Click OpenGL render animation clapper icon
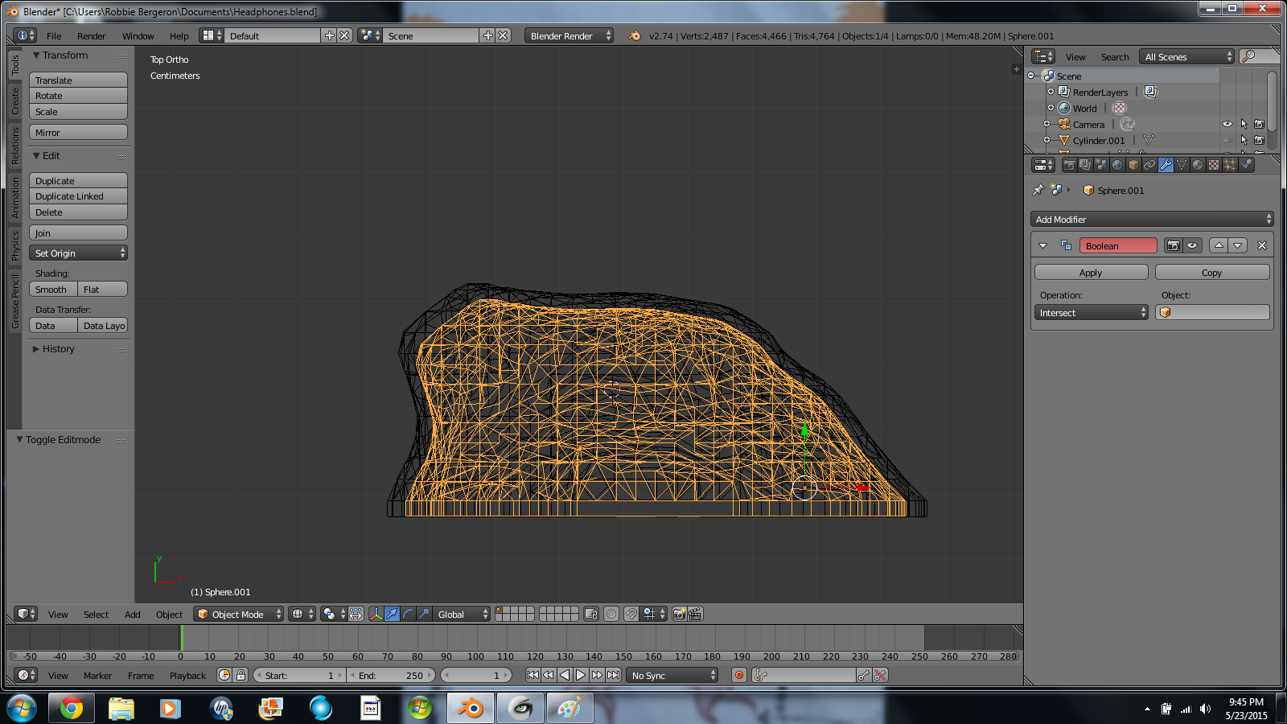This screenshot has width=1287, height=724. click(x=695, y=614)
